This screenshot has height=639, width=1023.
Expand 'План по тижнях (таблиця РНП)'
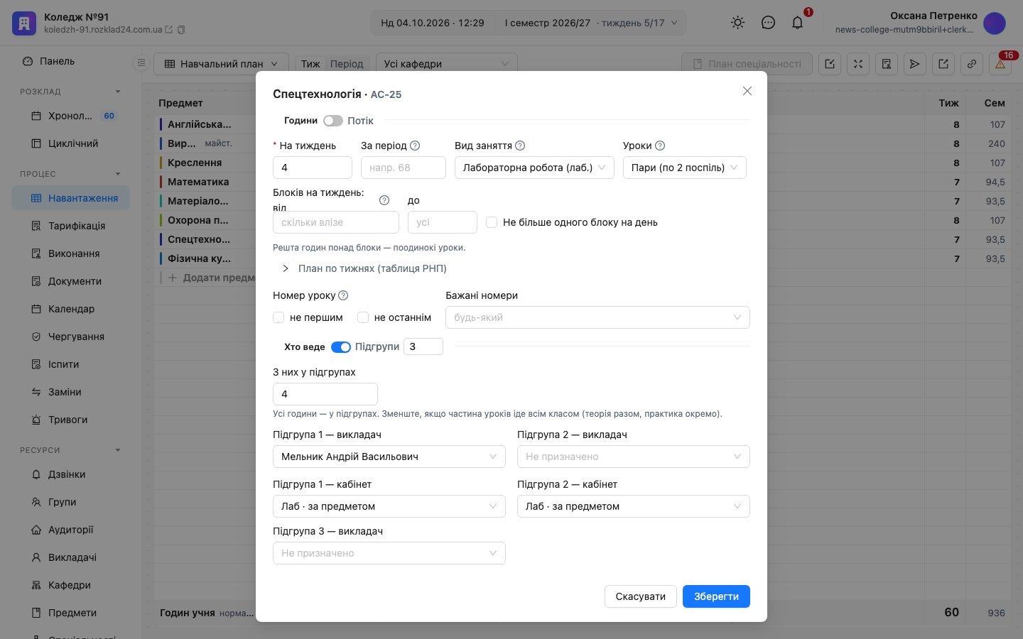click(x=364, y=268)
